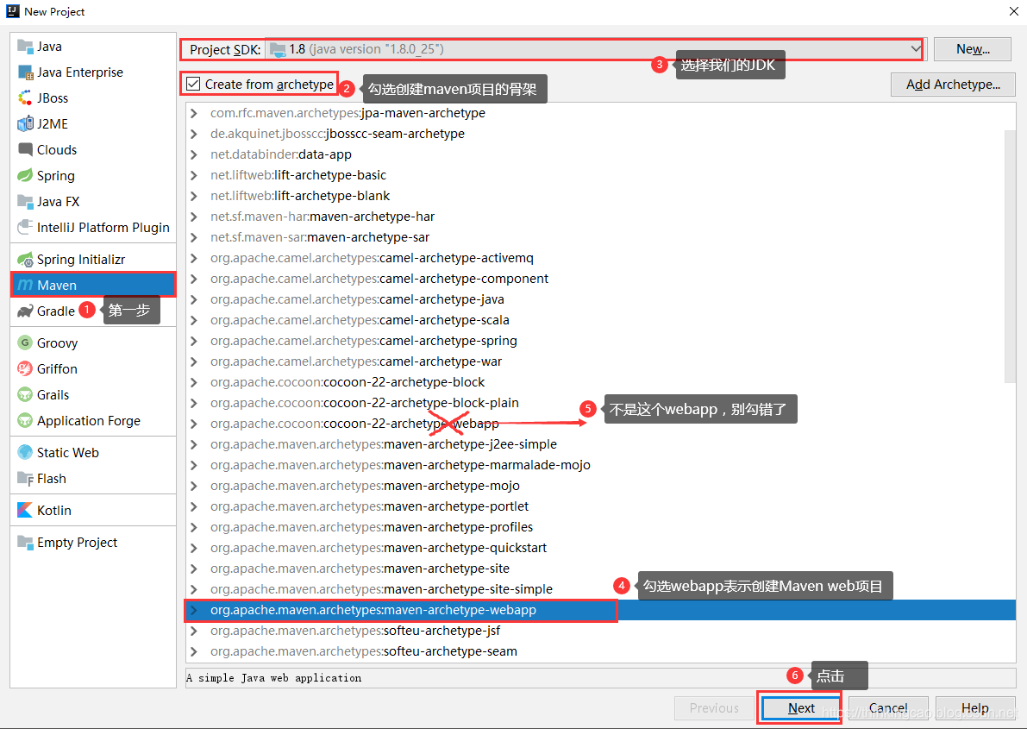Image resolution: width=1027 pixels, height=729 pixels.
Task: Pick the JBoss icon in sidebar
Action: coord(25,98)
